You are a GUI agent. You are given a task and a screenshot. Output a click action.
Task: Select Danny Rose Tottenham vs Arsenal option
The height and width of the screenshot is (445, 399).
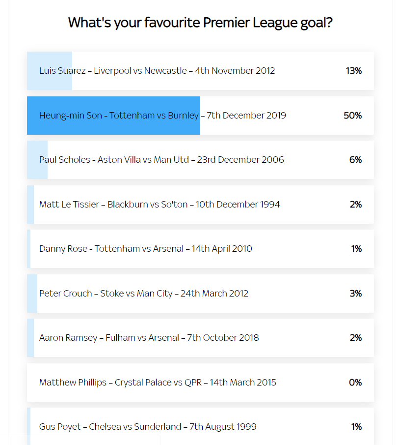(200, 249)
